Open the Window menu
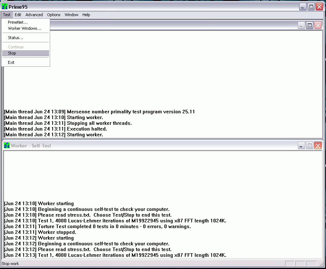Screen dimensions: 326x269 [x=71, y=15]
